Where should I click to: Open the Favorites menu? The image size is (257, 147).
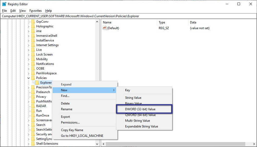35,11
